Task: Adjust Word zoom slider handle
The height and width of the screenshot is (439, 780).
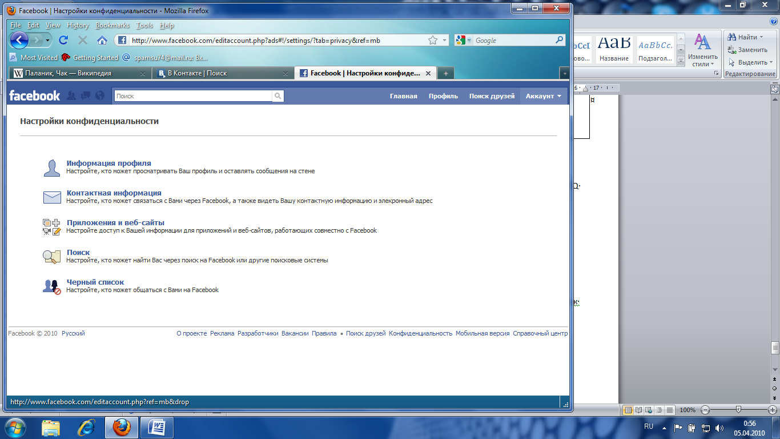Action: (738, 410)
